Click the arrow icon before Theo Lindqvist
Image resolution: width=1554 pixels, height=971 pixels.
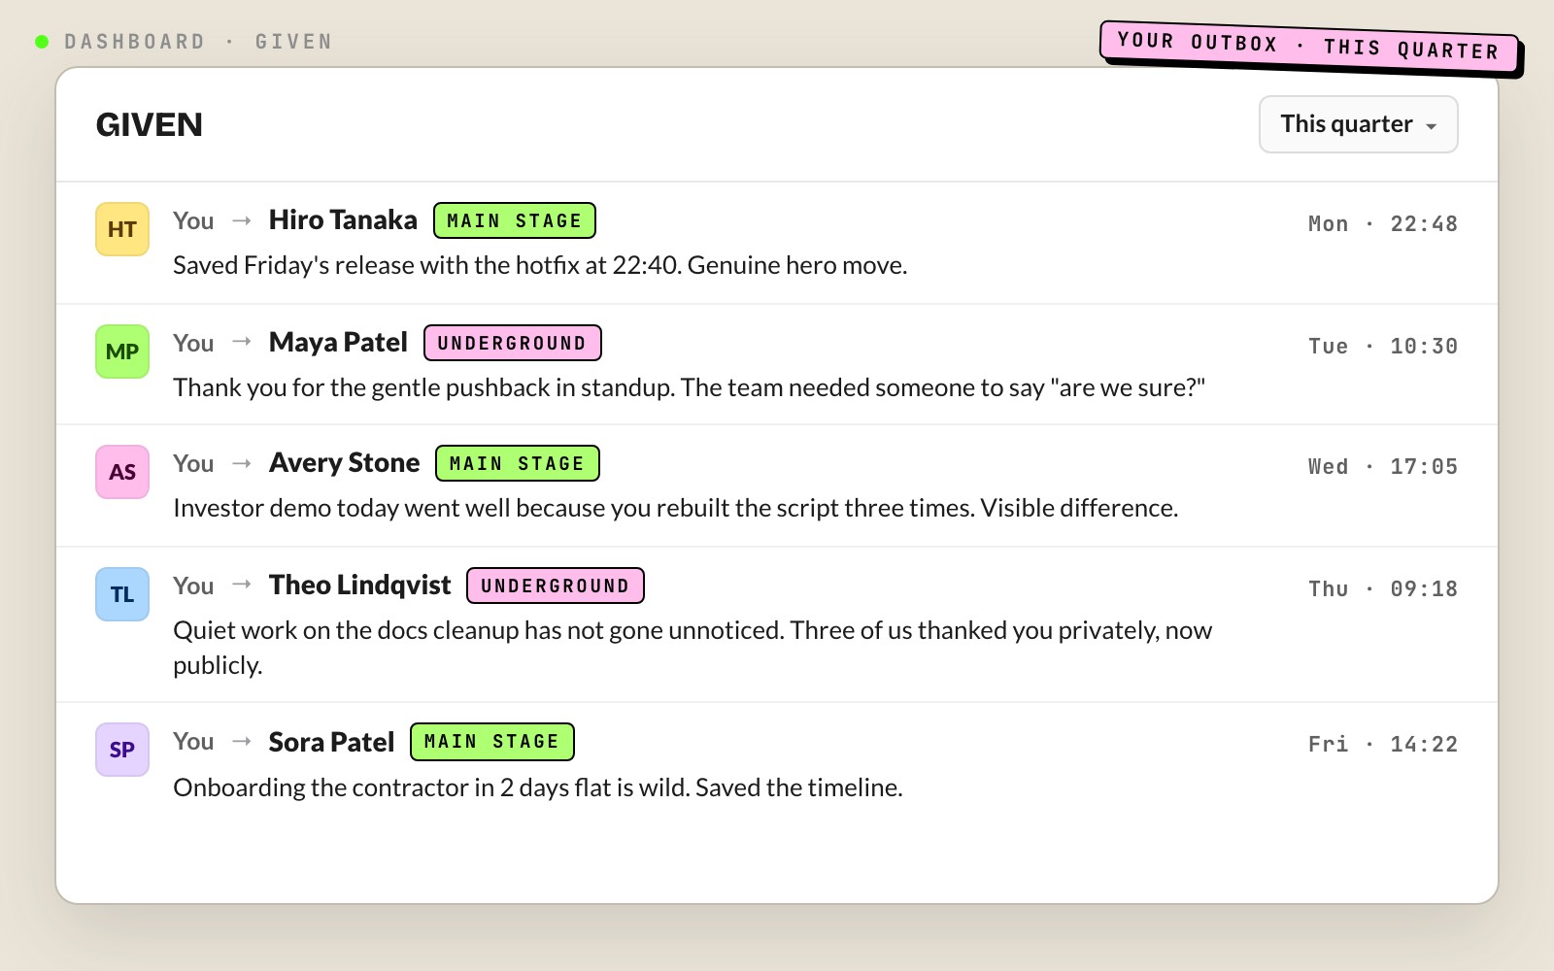tap(242, 585)
